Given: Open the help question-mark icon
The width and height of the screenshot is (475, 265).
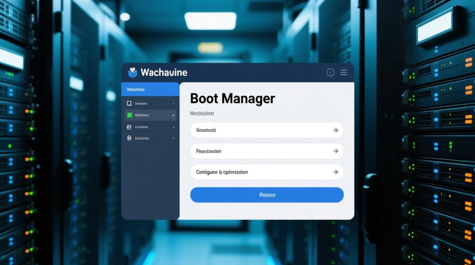Looking at the screenshot, I should tap(330, 72).
